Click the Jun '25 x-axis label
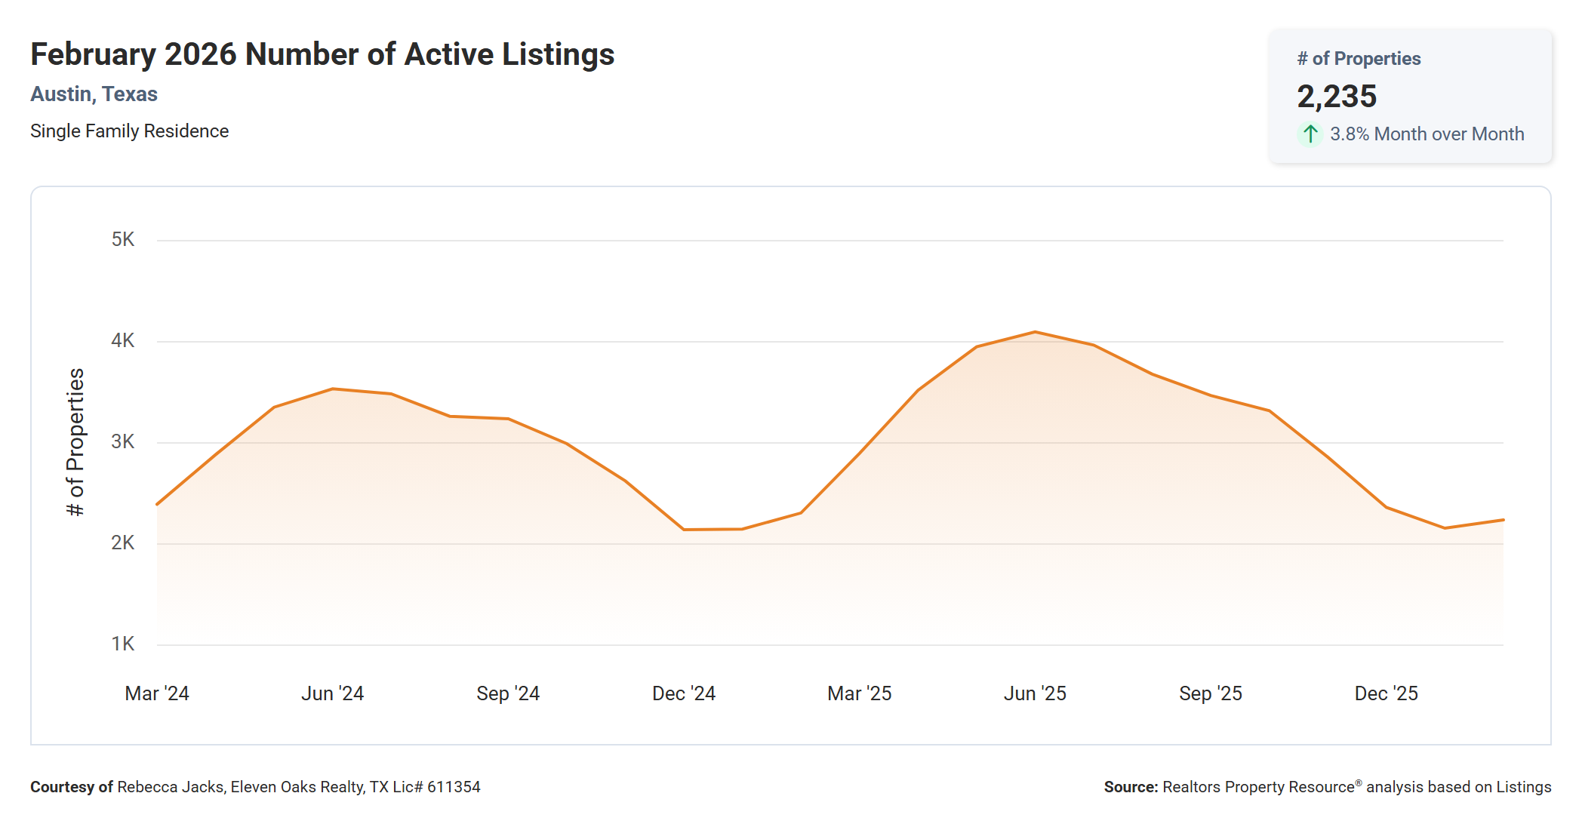Image resolution: width=1582 pixels, height=830 pixels. coord(1035,693)
